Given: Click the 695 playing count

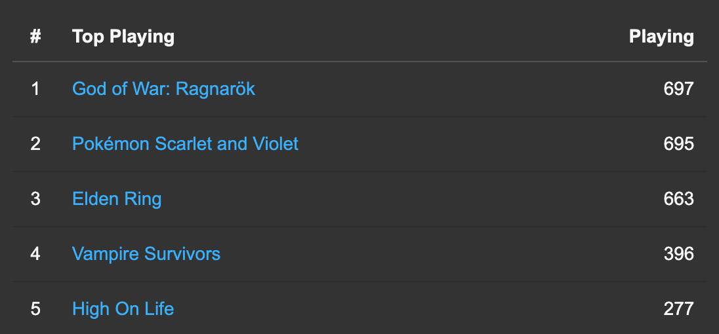Looking at the screenshot, I should 678,143.
